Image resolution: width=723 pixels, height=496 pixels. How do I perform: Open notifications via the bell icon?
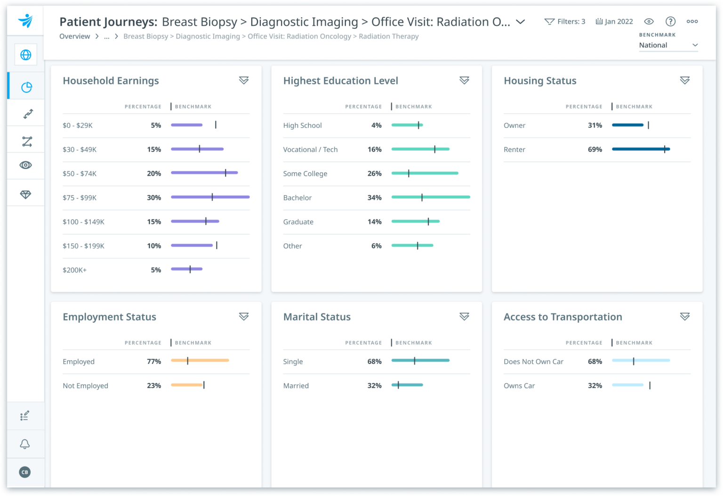tap(25, 444)
